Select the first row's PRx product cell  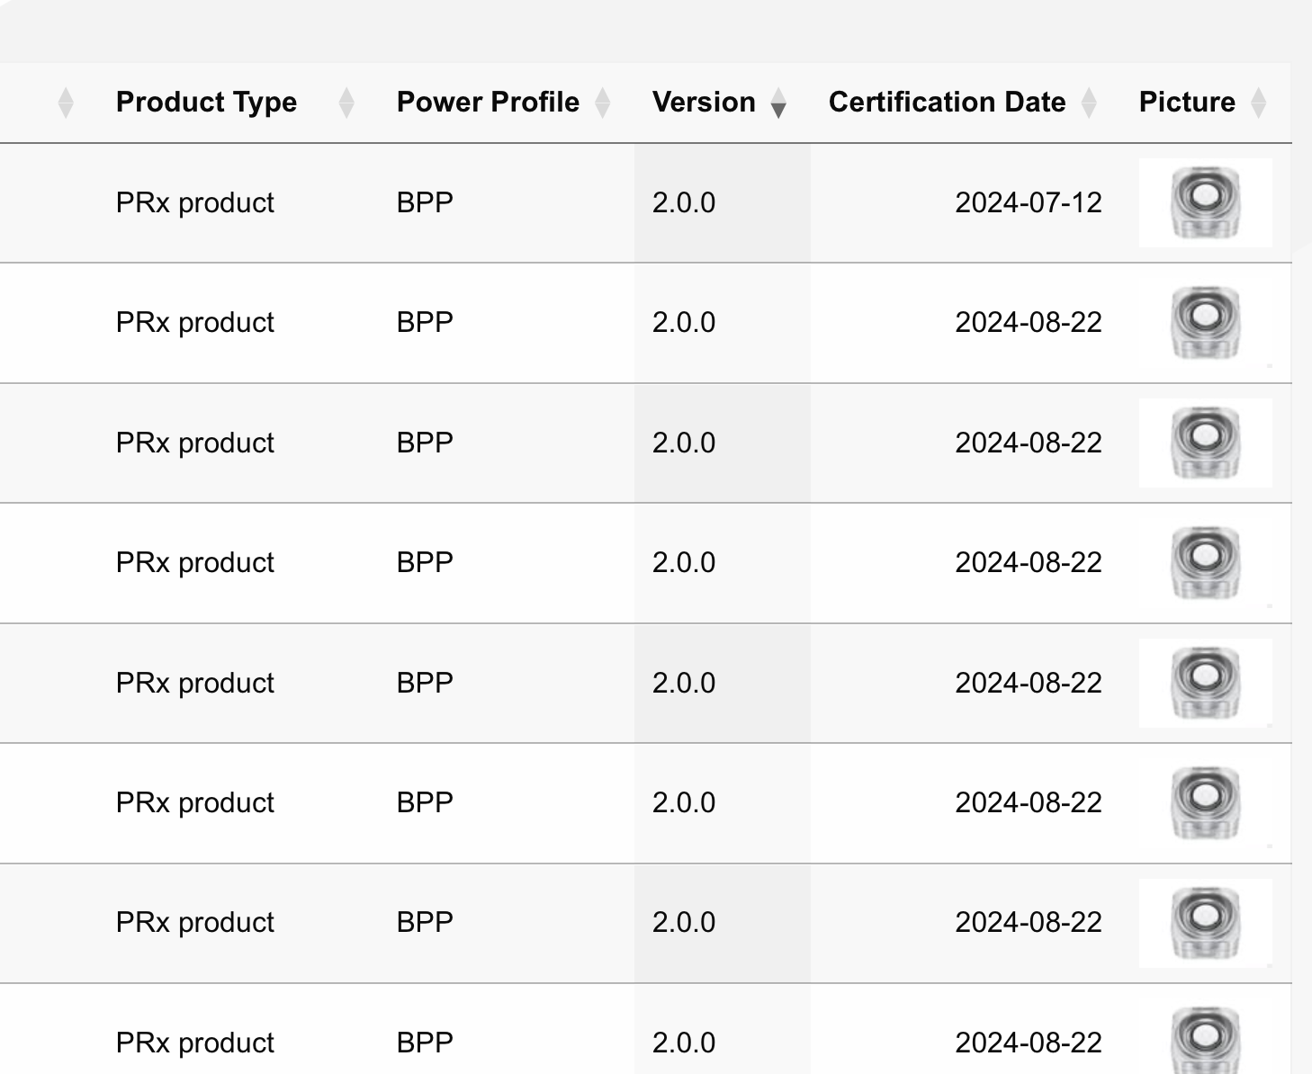(x=195, y=203)
